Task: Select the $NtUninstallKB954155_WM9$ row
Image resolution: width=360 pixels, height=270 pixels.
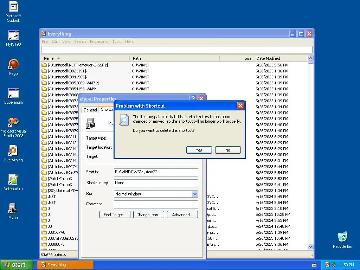Action: click(174, 89)
